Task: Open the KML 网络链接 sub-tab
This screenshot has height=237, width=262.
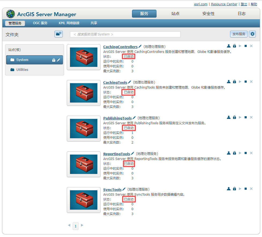Action: pyautogui.click(x=69, y=23)
